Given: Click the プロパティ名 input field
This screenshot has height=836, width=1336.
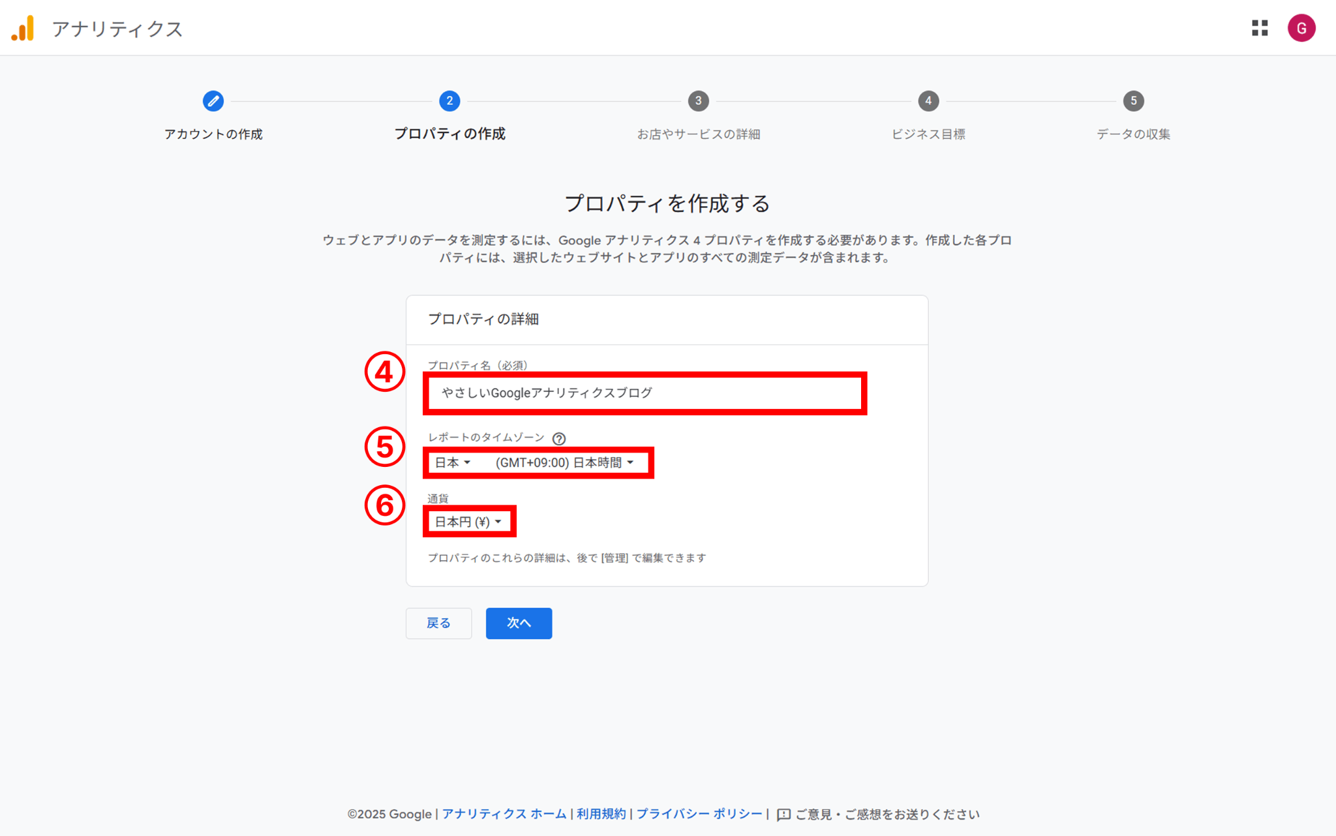Looking at the screenshot, I should point(645,393).
